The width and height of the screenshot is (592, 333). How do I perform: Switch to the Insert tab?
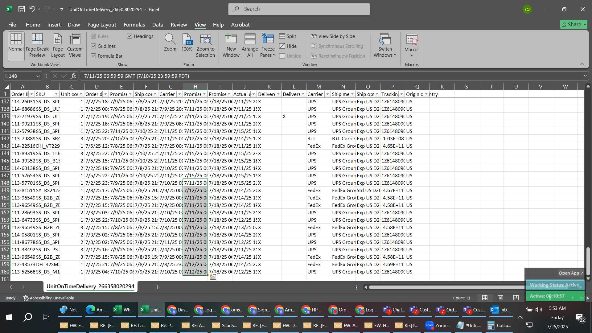tap(54, 25)
